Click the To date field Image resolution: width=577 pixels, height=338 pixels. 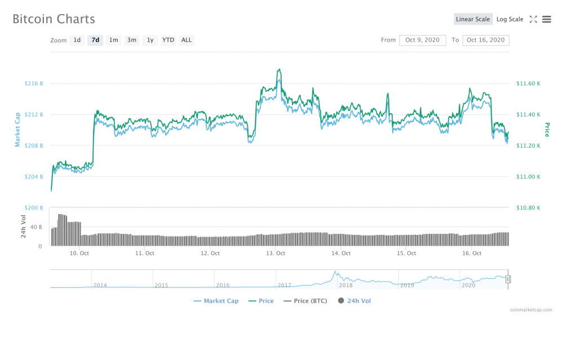tap(485, 40)
